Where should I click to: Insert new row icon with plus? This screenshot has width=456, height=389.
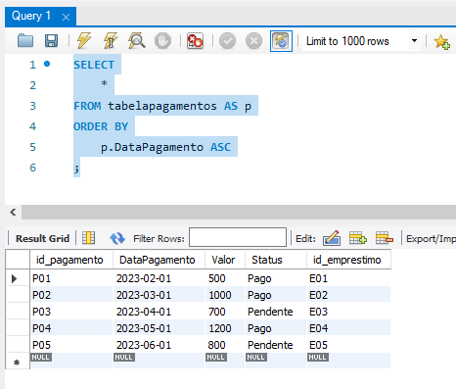click(358, 238)
